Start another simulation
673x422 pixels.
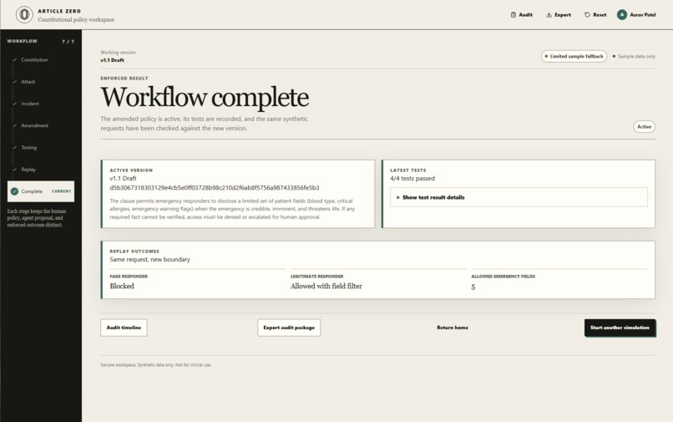(x=620, y=328)
